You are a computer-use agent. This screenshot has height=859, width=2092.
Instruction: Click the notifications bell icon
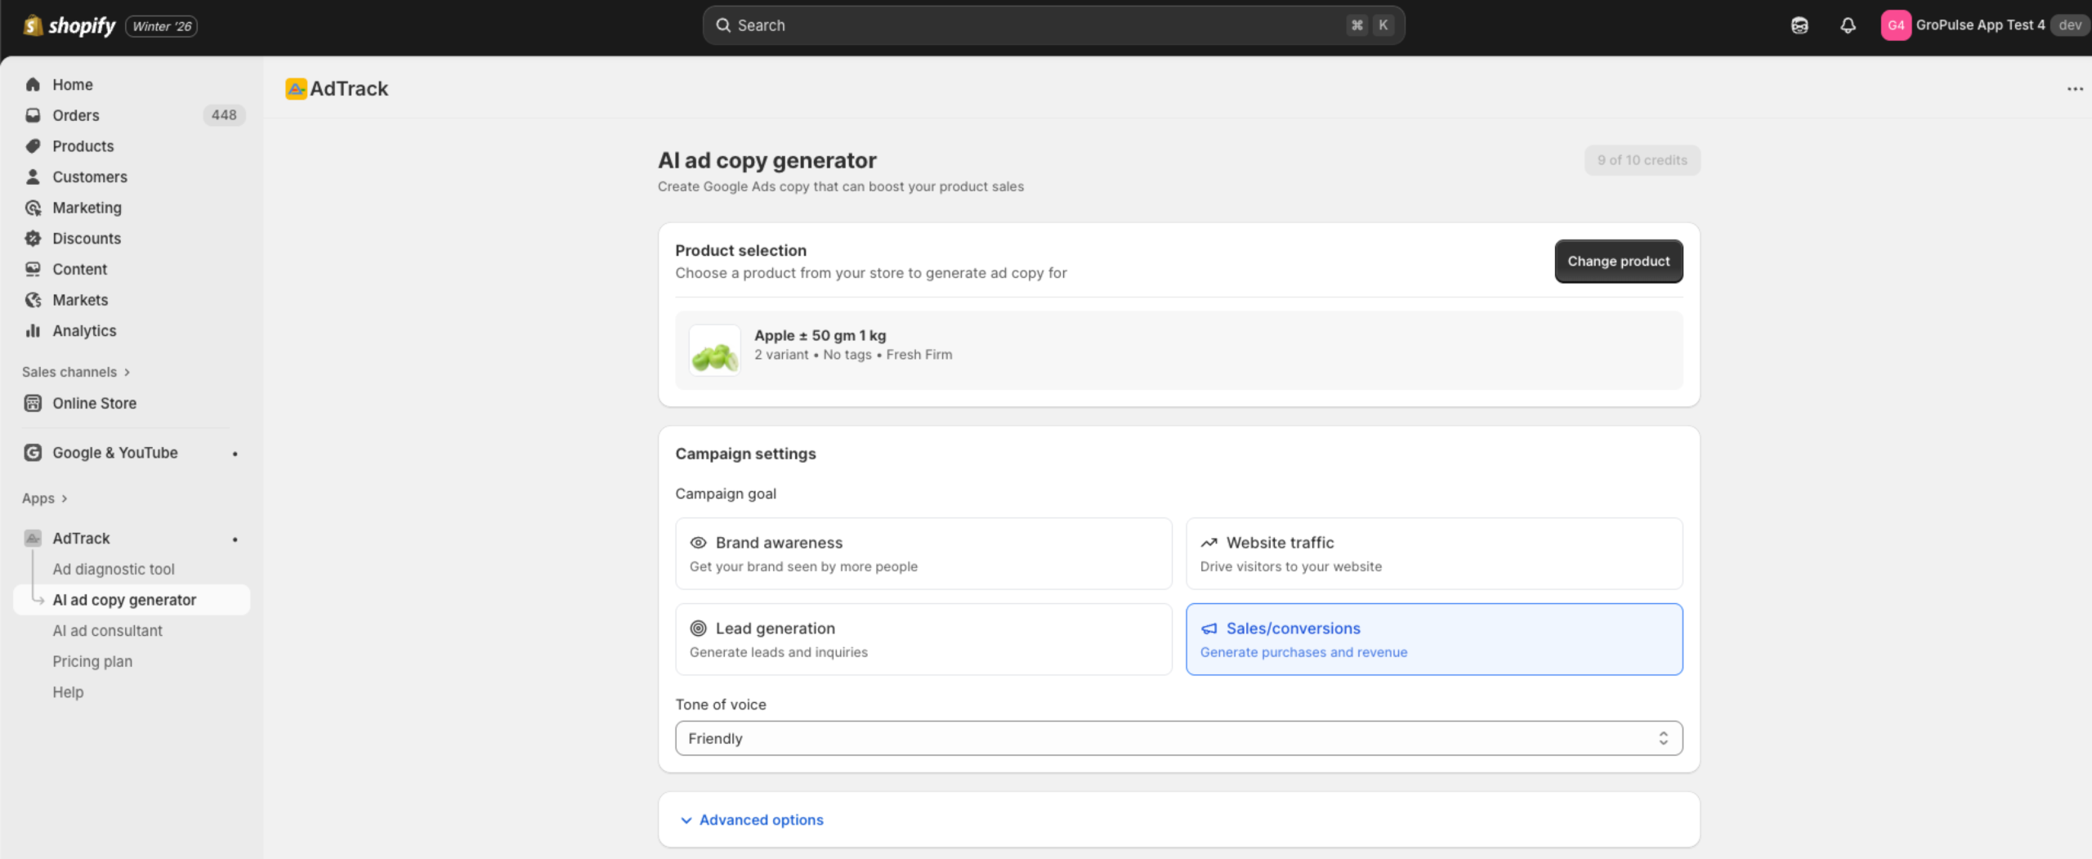pos(1848,25)
